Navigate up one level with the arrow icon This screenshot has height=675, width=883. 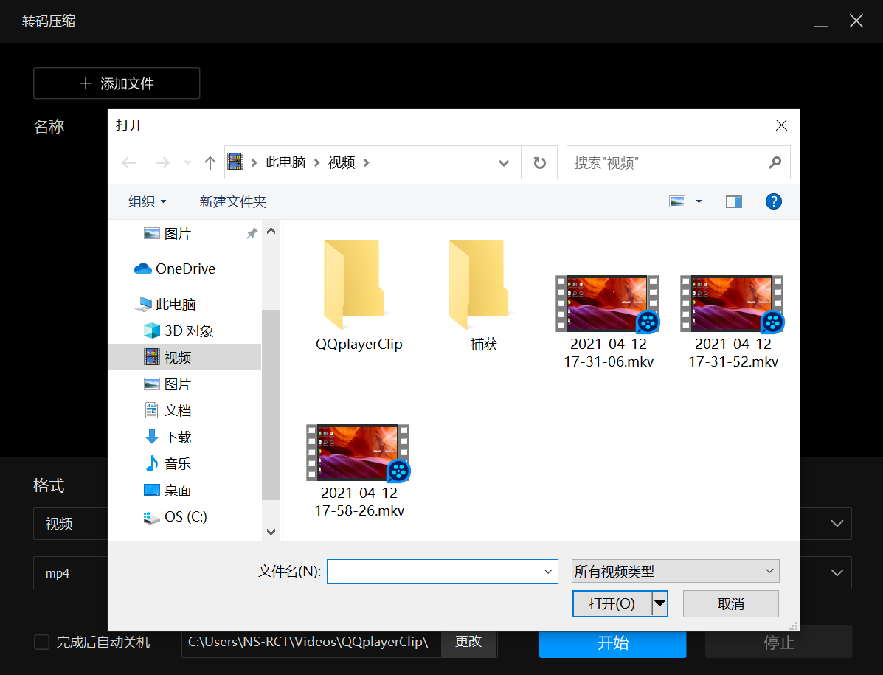pos(210,162)
